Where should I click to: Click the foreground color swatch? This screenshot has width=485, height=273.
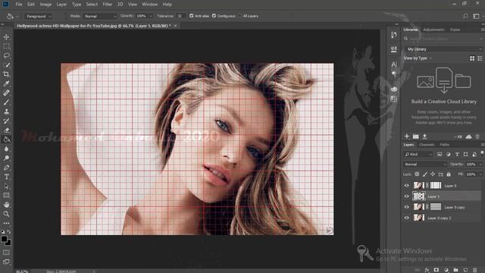pos(4,239)
